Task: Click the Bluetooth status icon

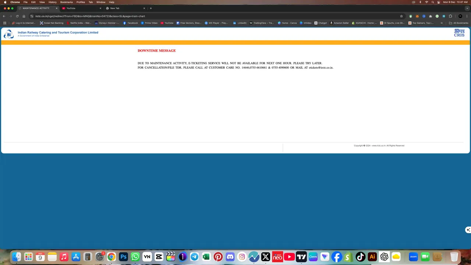Action: point(421,2)
